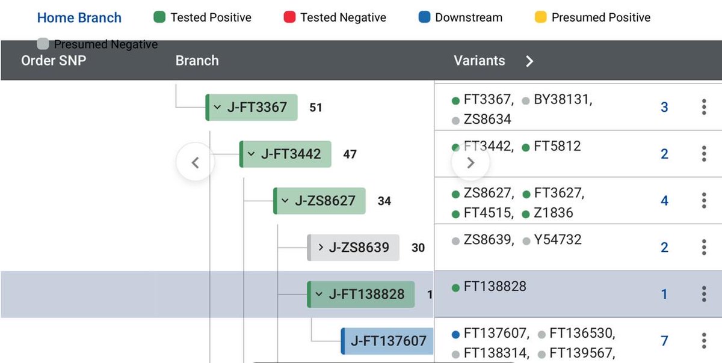The image size is (722, 363).
Task: Open the options menu for the ZS8639 row
Action: coord(704,247)
